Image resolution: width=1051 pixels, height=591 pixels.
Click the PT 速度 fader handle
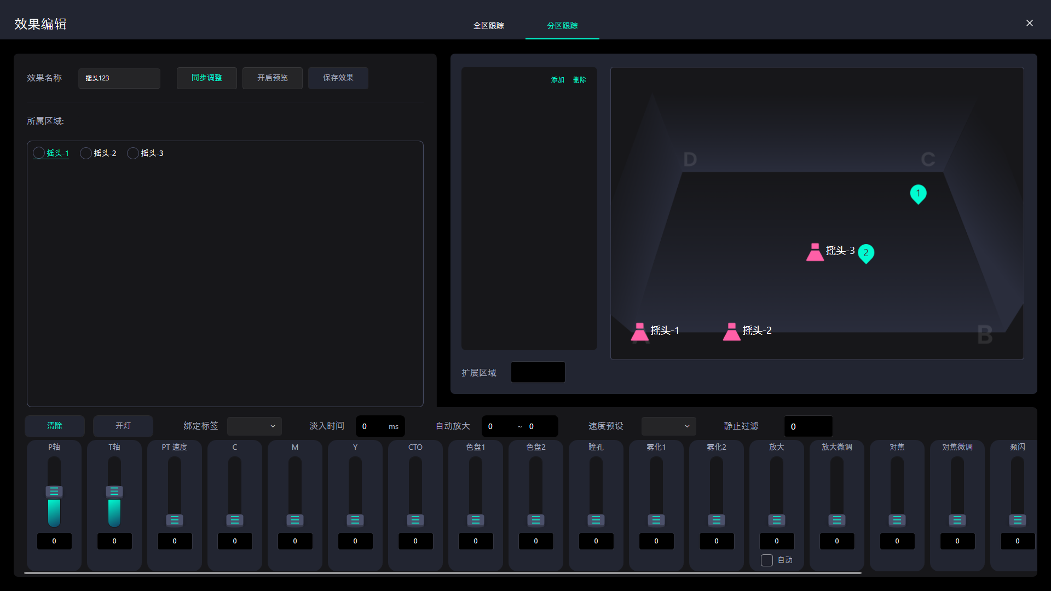point(175,520)
